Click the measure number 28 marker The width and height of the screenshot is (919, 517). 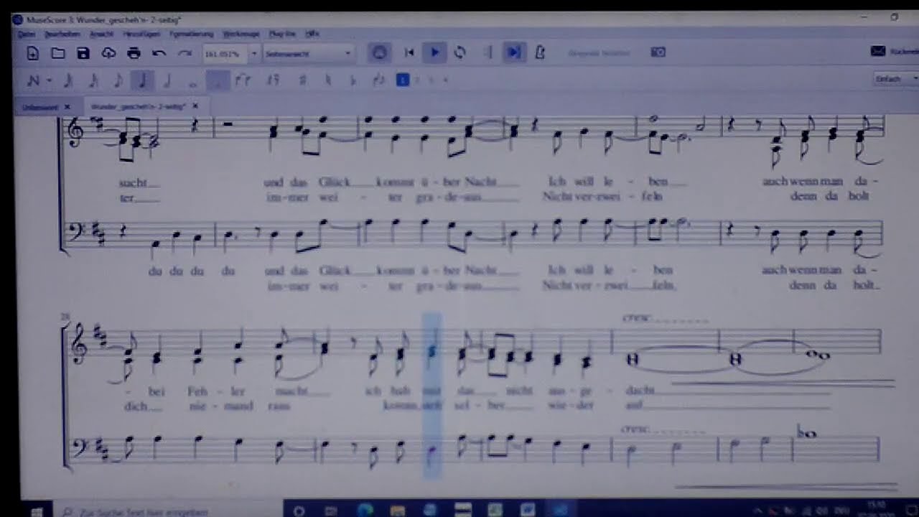[65, 316]
